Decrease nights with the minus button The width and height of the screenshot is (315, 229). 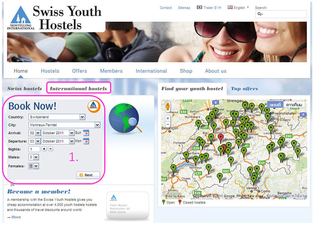coord(51,149)
